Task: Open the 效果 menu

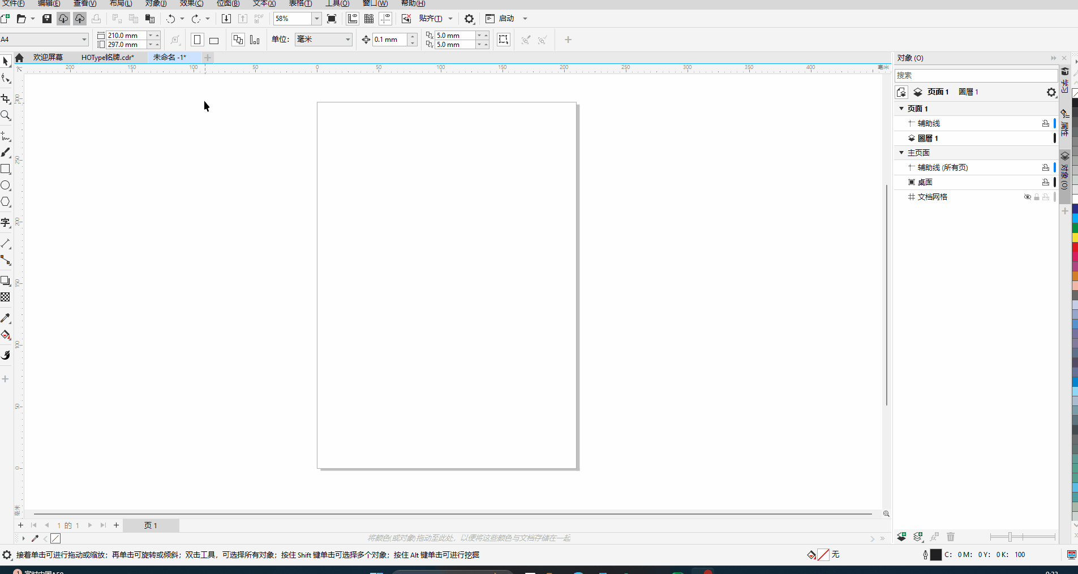Action: [191, 3]
